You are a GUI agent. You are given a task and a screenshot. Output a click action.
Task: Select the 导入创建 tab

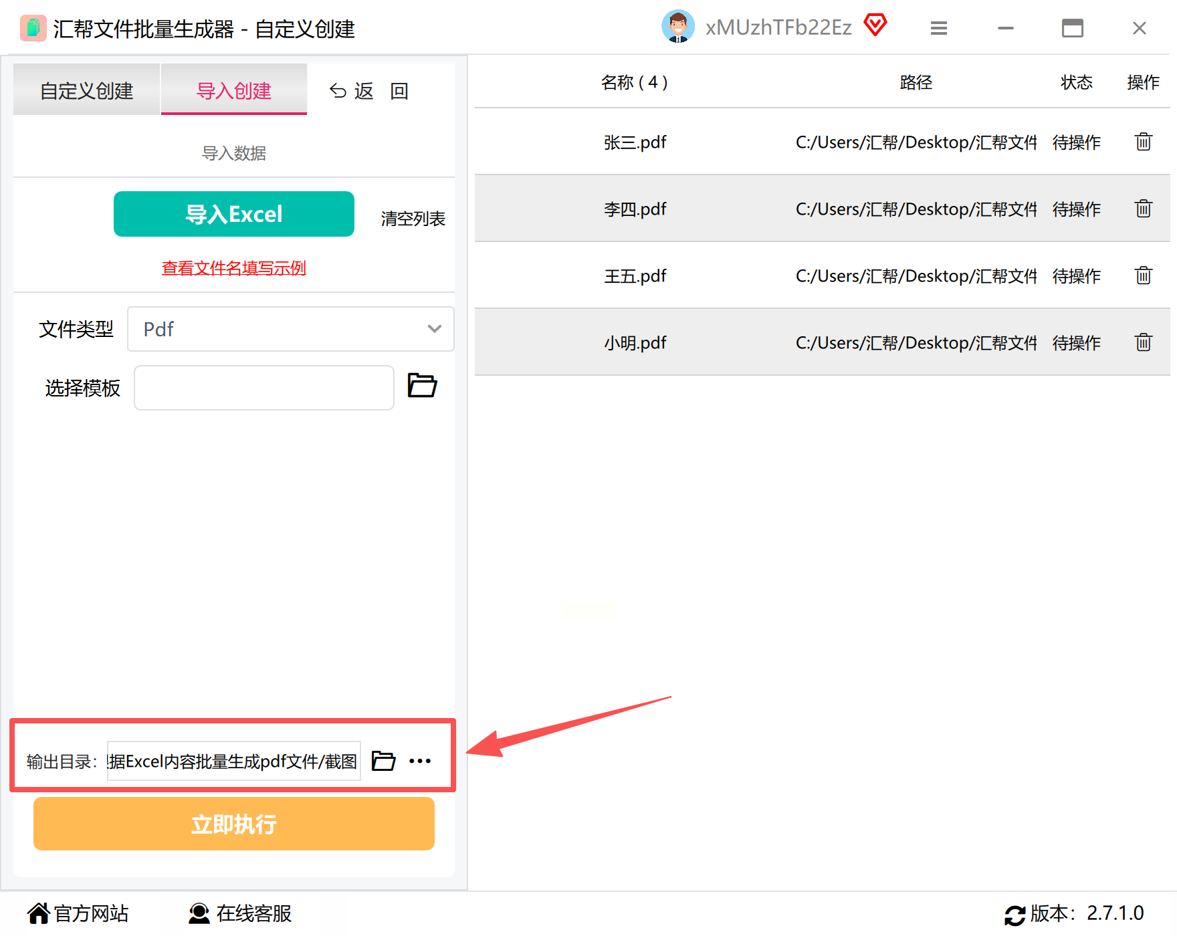[234, 90]
